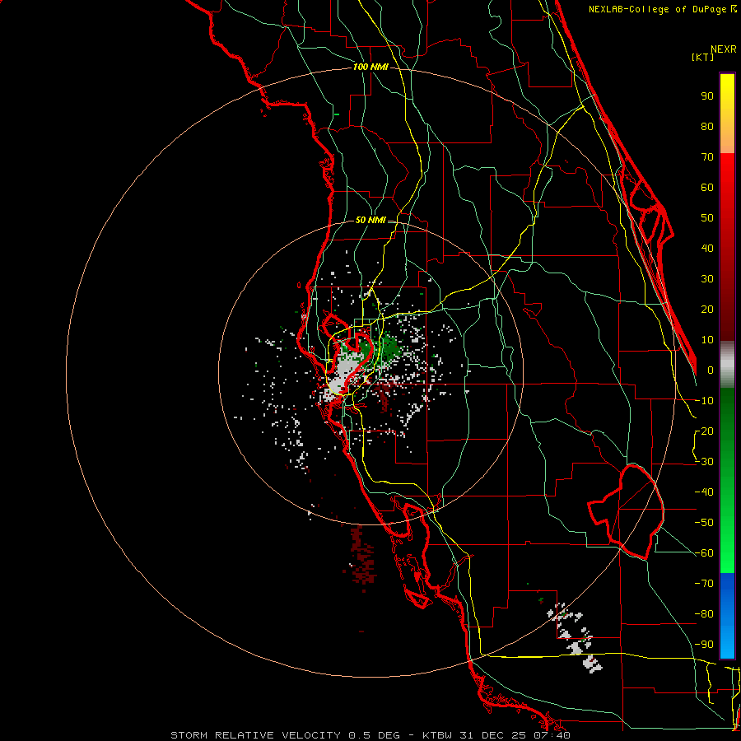
Task: Click the -20 knot scale value
Action: coord(704,431)
